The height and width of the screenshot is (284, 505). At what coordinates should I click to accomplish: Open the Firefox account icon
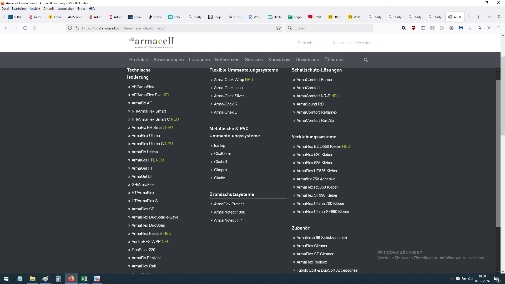(451, 28)
